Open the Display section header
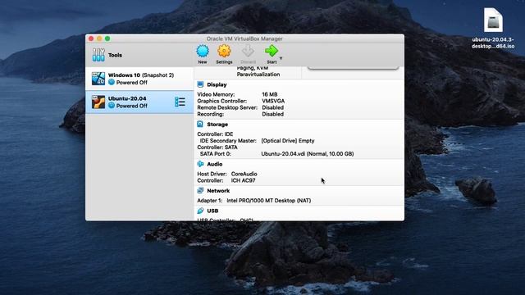The height and width of the screenshot is (295, 525). pos(217,84)
